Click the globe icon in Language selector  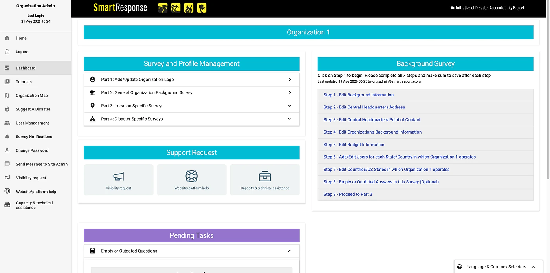pos(460,267)
